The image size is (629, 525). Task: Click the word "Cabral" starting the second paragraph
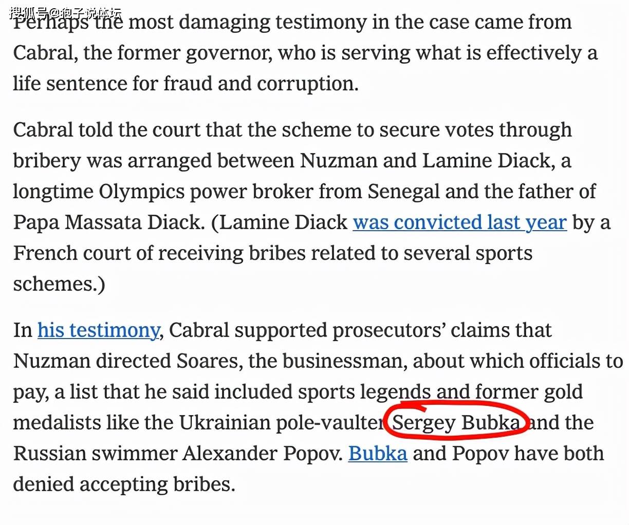43,130
